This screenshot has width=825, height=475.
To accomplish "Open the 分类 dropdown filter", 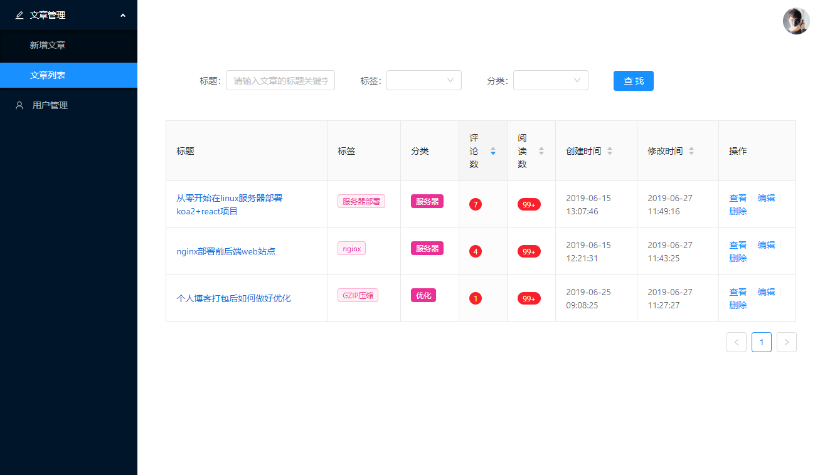I will pyautogui.click(x=551, y=80).
